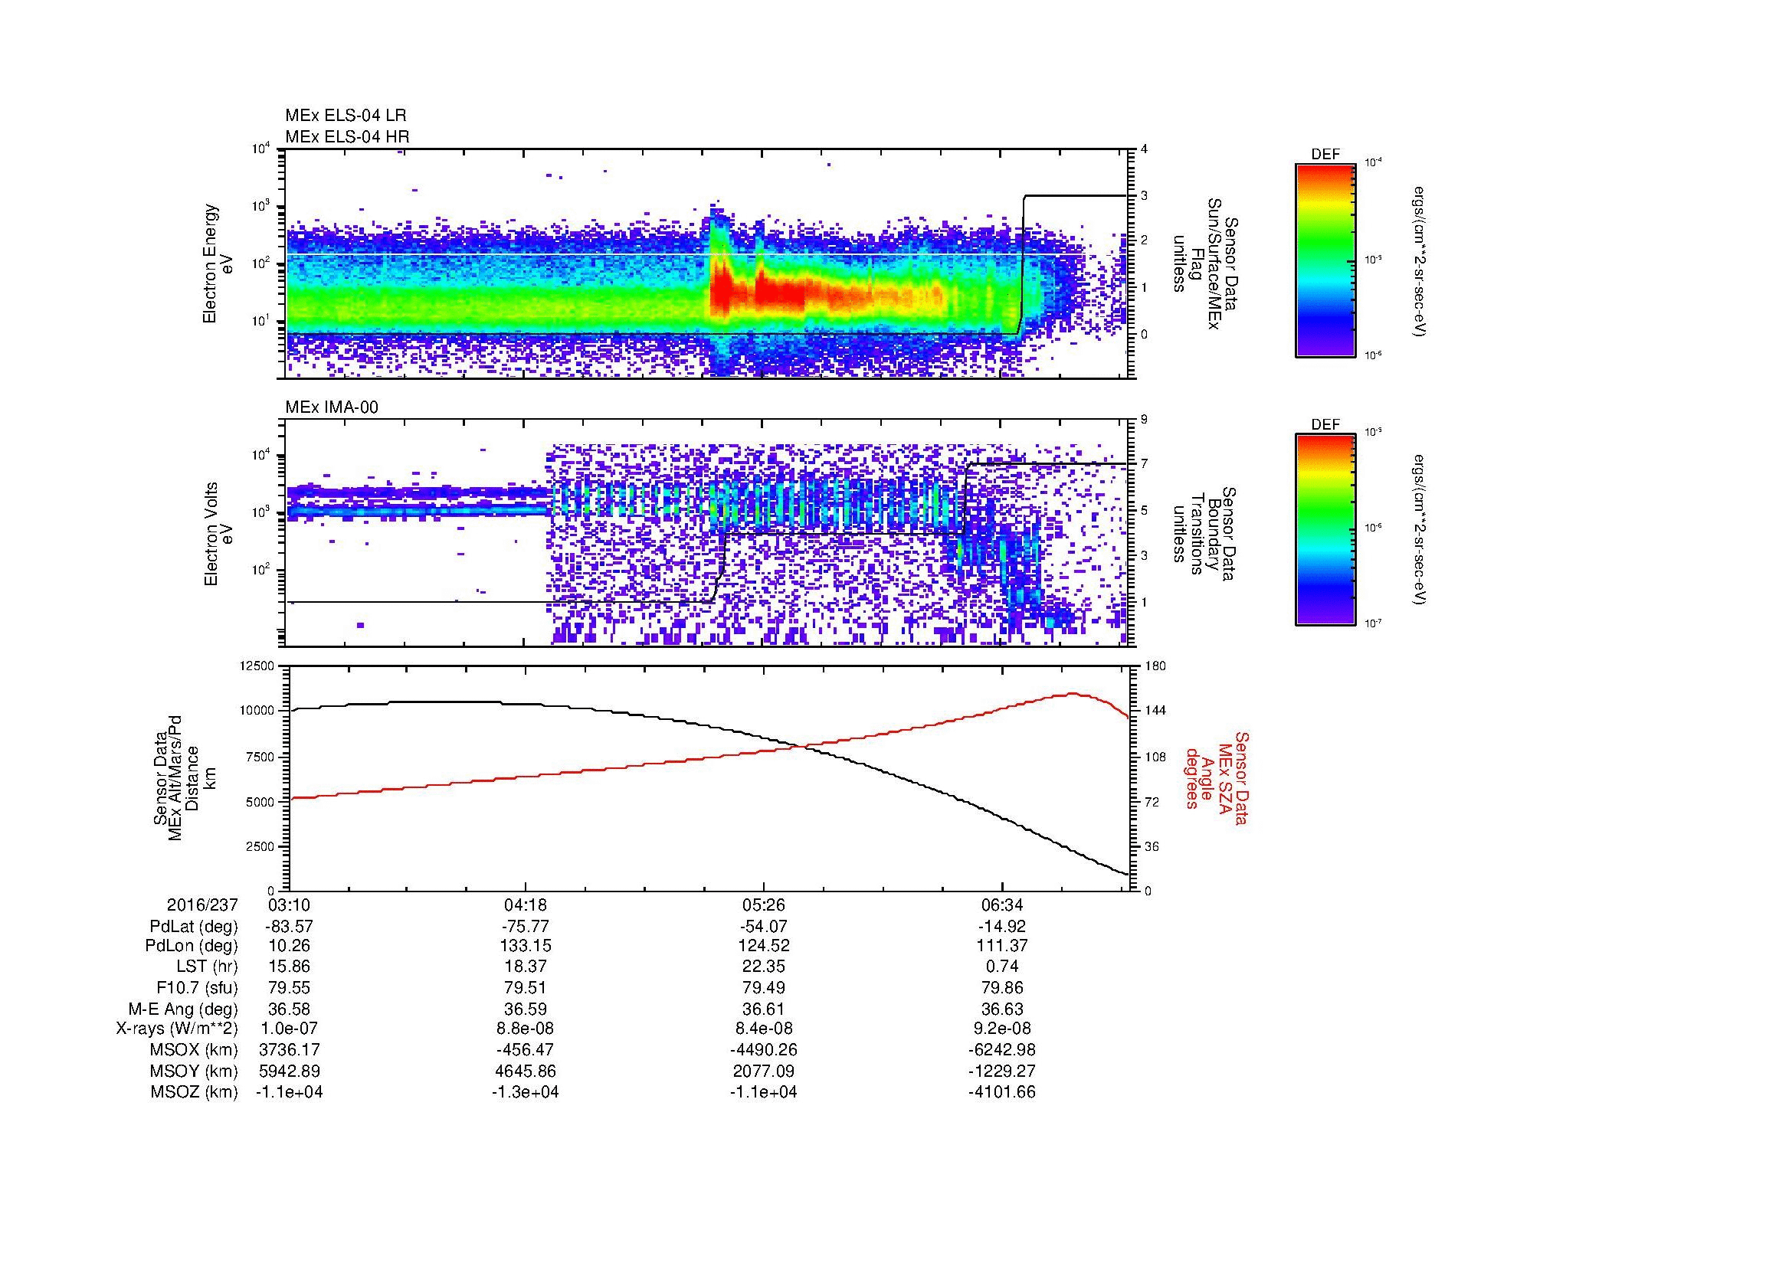Click the IMA panel DEF color bar
1792x1266 pixels.
pos(1325,530)
